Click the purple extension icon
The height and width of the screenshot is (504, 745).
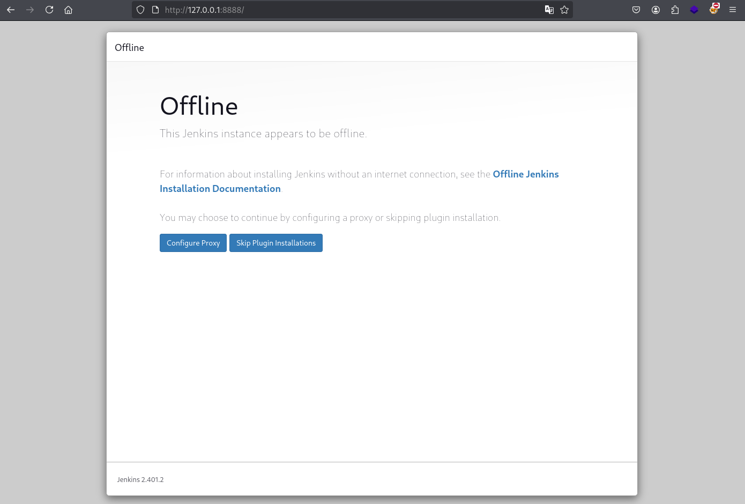pyautogui.click(x=694, y=10)
